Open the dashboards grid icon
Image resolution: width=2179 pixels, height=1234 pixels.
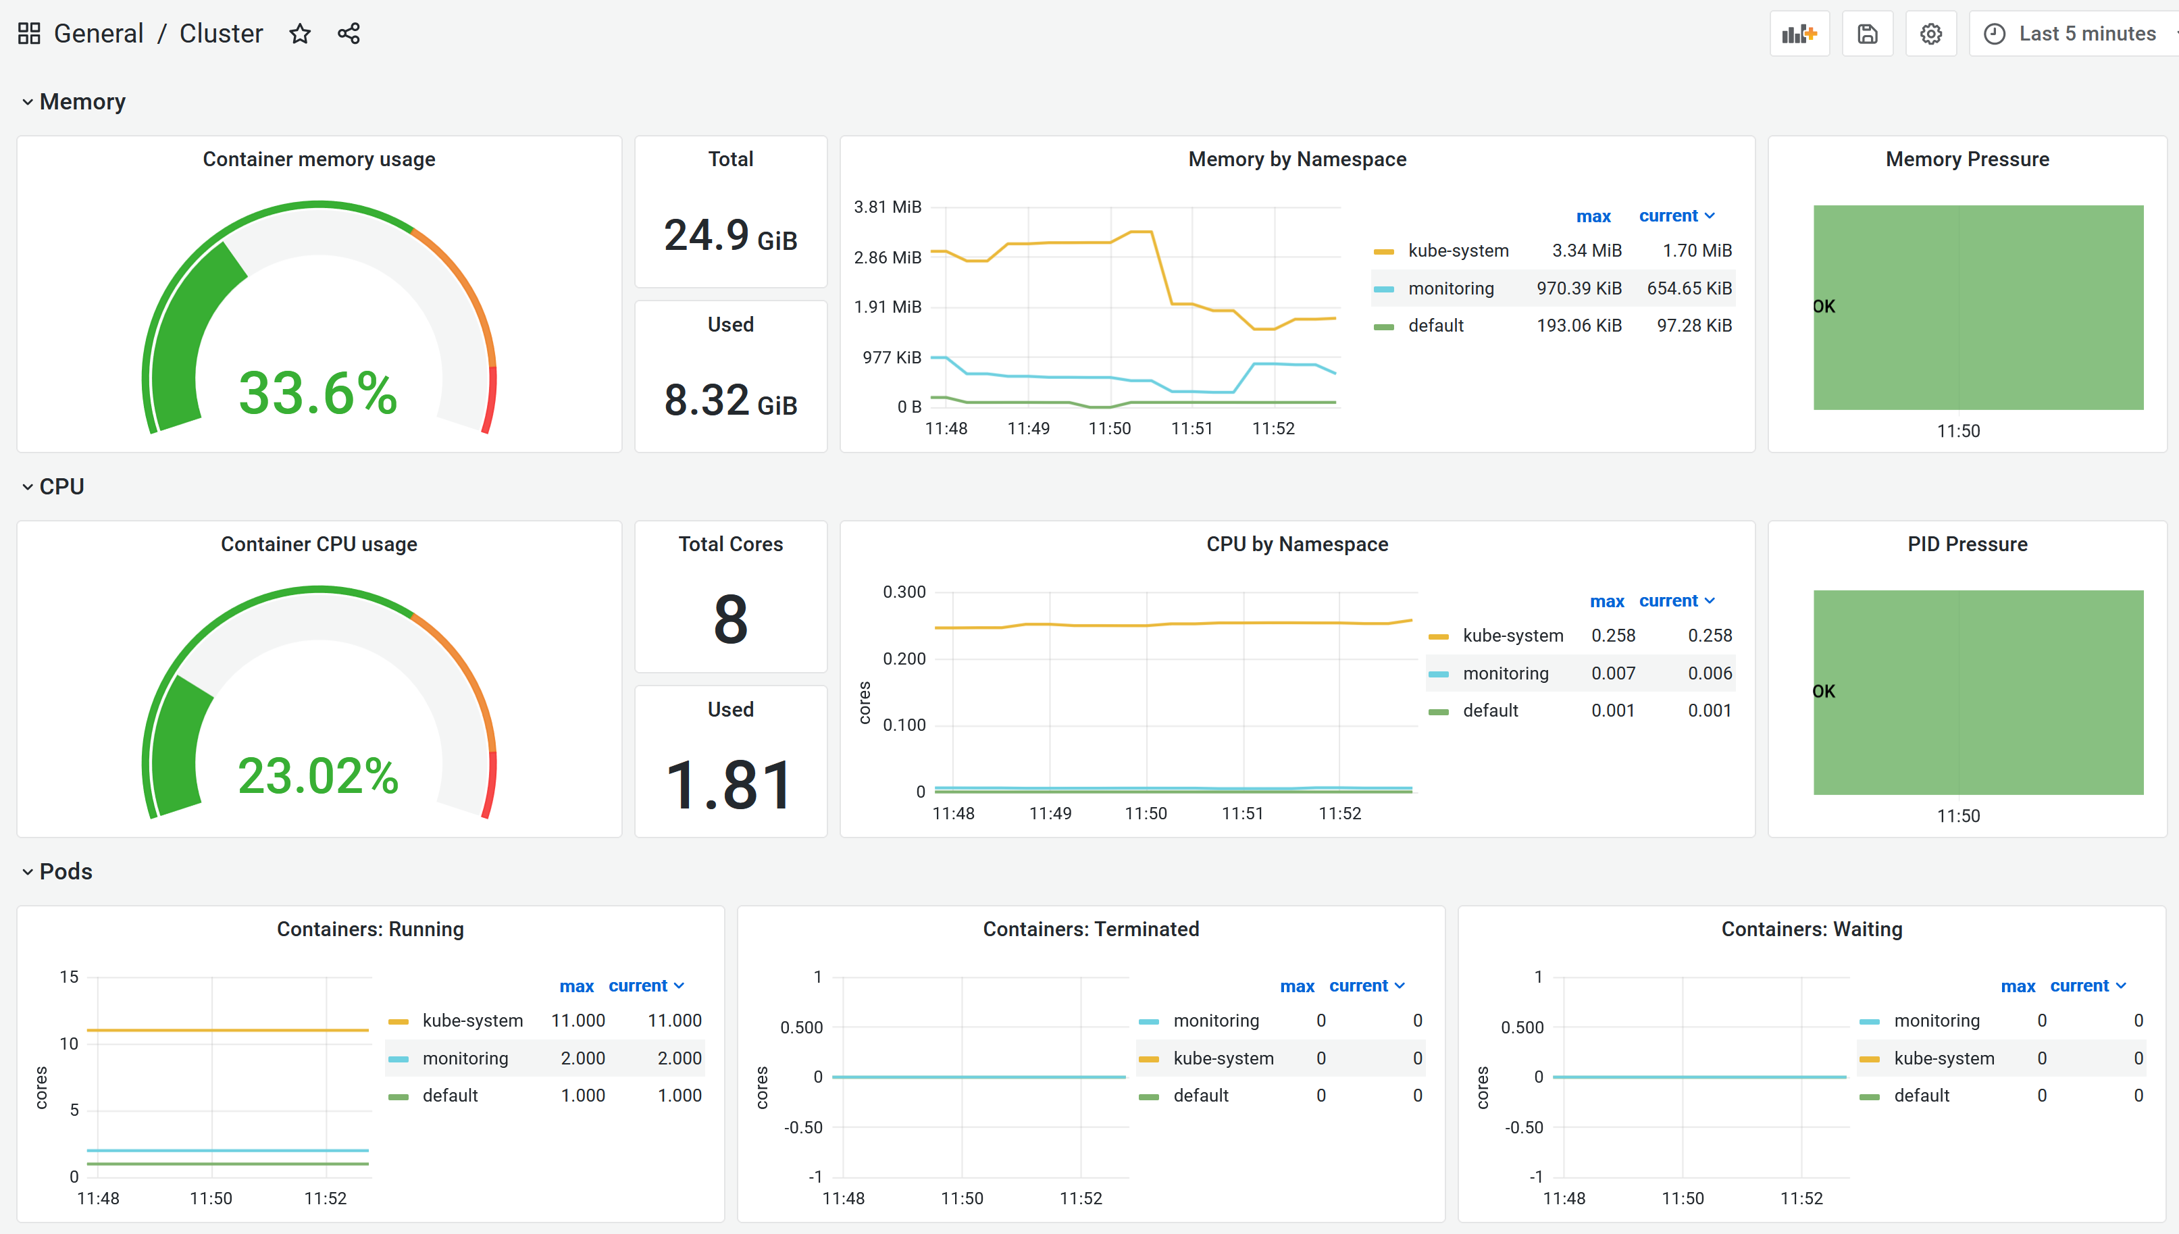pos(29,33)
